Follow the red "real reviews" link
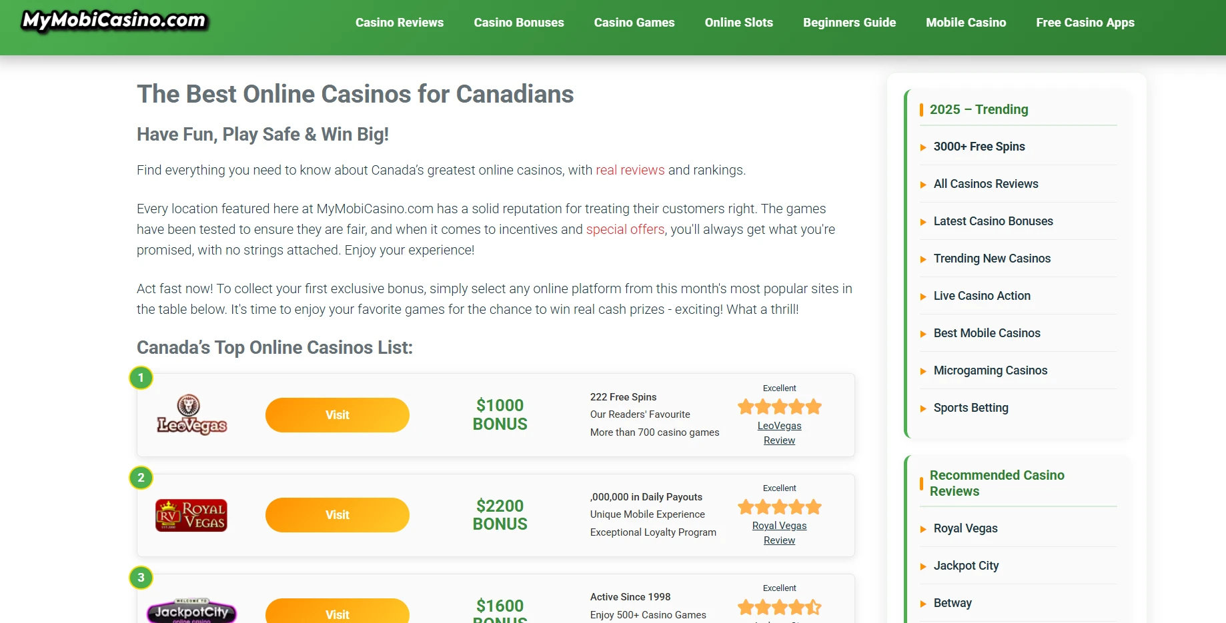1226x623 pixels. pyautogui.click(x=630, y=170)
